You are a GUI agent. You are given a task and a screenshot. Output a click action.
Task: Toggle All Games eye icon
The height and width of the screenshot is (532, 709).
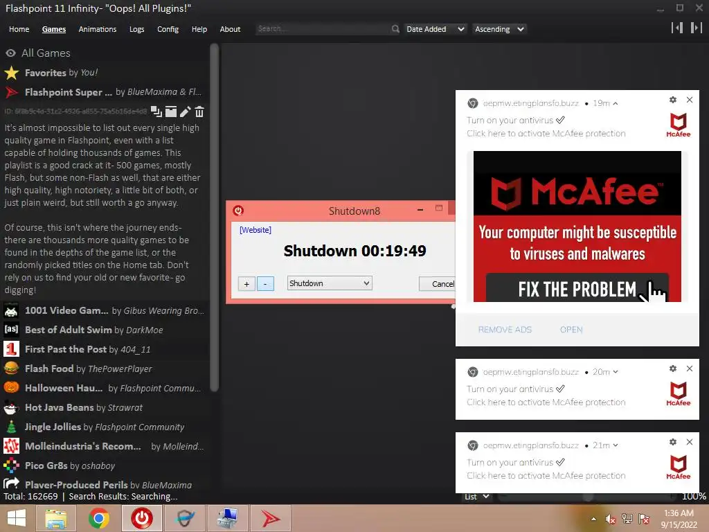pyautogui.click(x=10, y=53)
